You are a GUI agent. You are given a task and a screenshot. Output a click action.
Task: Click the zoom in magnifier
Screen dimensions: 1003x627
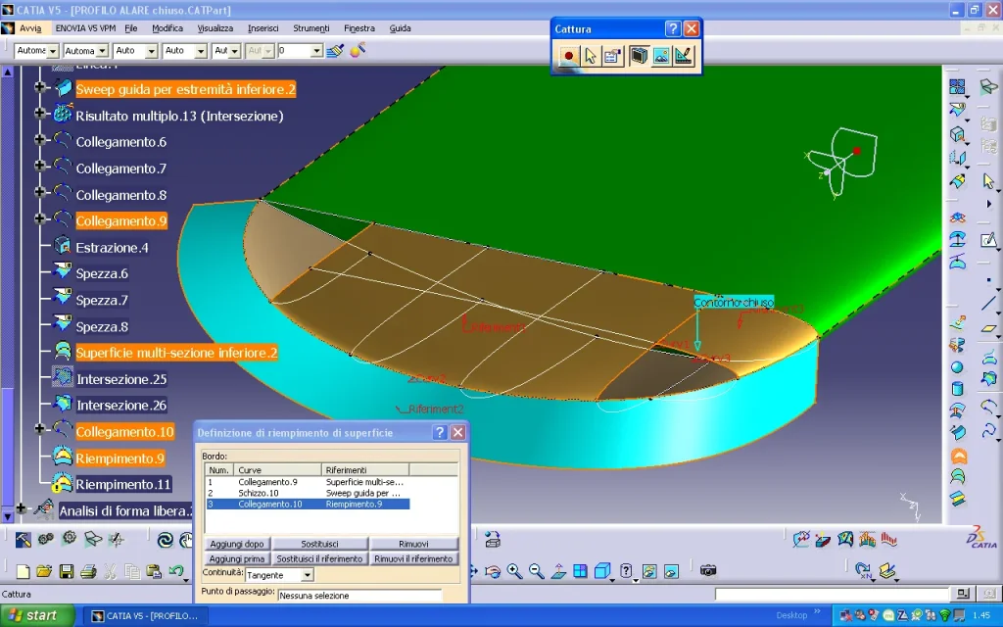tap(514, 571)
